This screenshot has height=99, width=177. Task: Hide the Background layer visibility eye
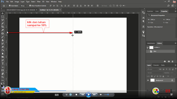(148, 80)
